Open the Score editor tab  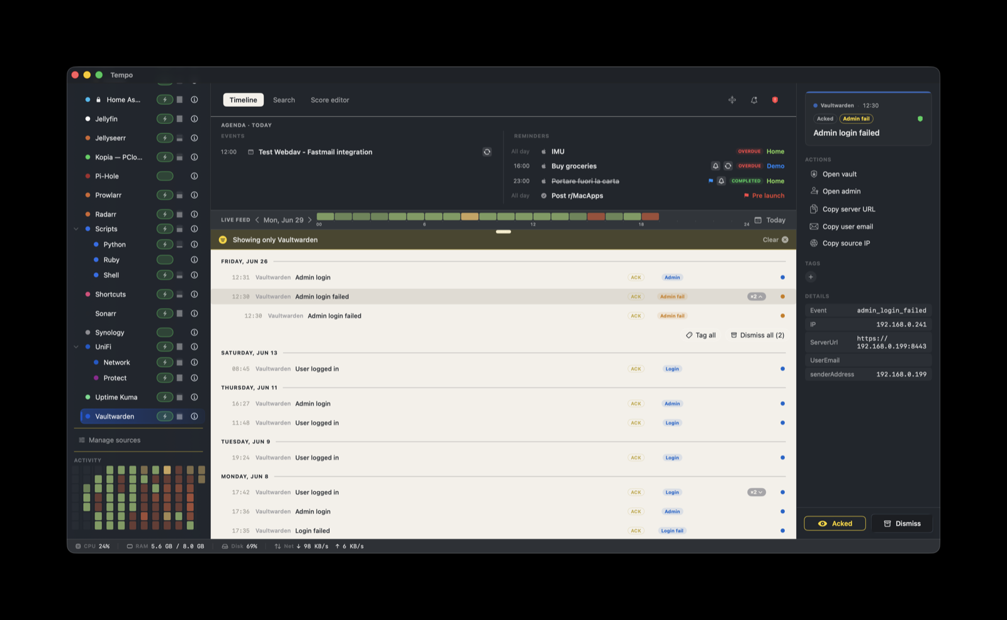coord(330,100)
